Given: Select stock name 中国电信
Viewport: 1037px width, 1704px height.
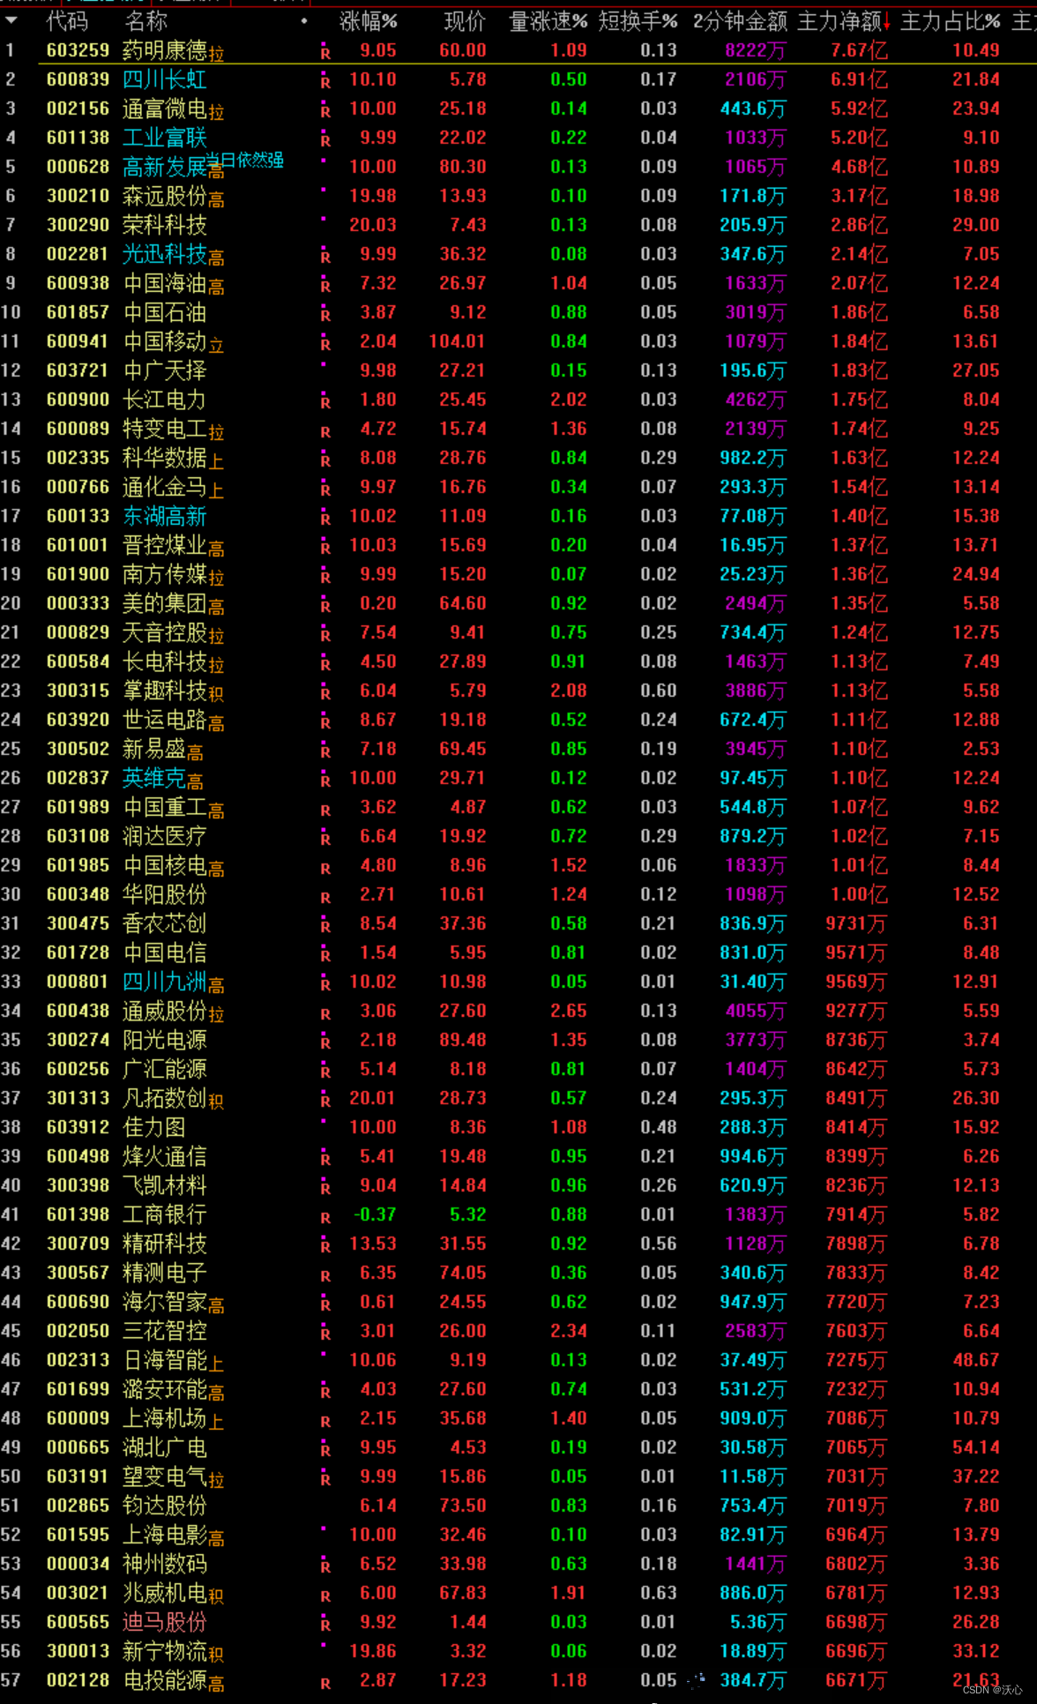Looking at the screenshot, I should pyautogui.click(x=165, y=953).
